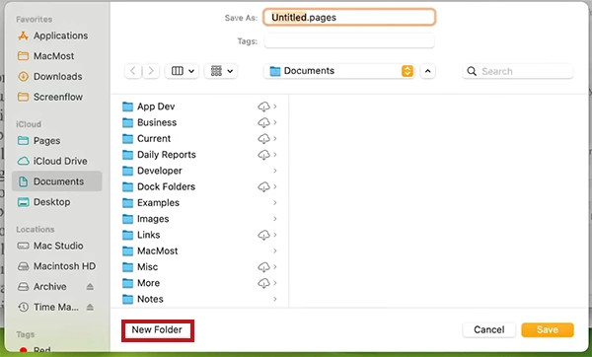Eject the Archive drive

[90, 287]
